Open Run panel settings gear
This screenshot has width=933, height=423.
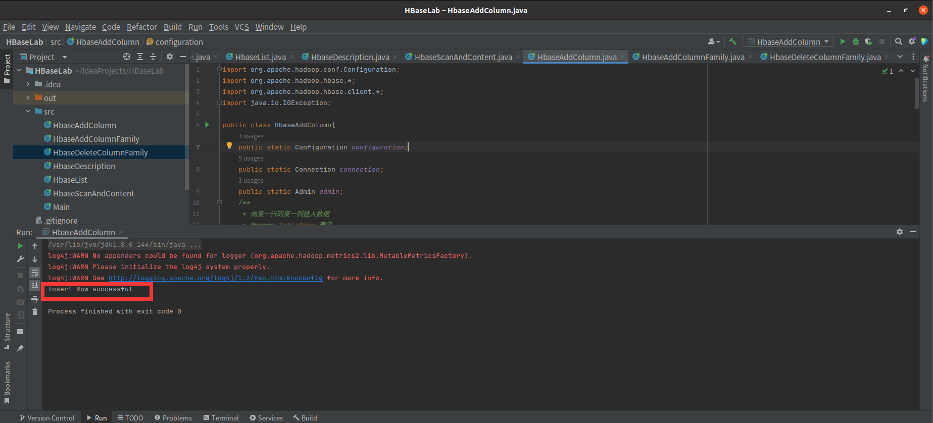(900, 232)
